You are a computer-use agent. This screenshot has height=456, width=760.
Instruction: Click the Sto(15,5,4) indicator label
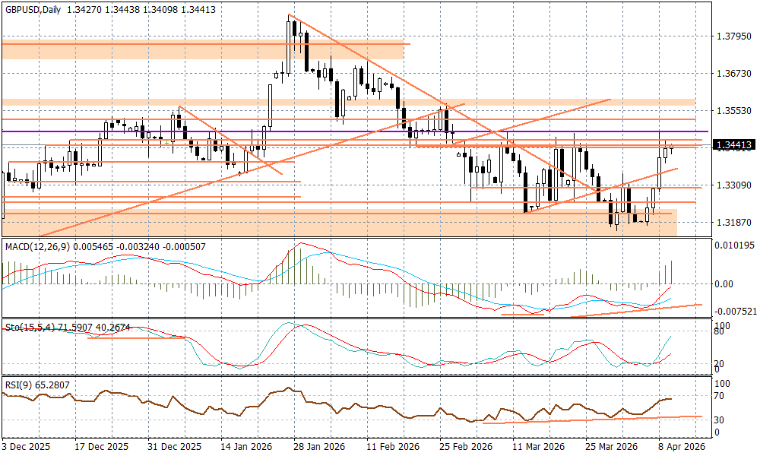(27, 327)
